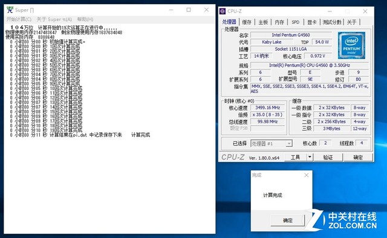Click the 19回次计算完成 line in Super Pi
This screenshot has height=238, width=387.
pos(46,130)
